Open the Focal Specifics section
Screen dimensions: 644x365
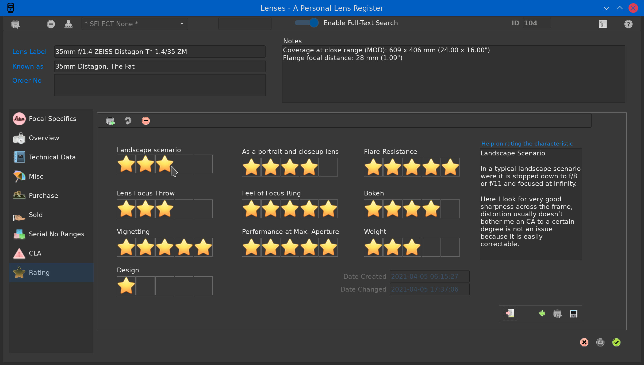(52, 119)
